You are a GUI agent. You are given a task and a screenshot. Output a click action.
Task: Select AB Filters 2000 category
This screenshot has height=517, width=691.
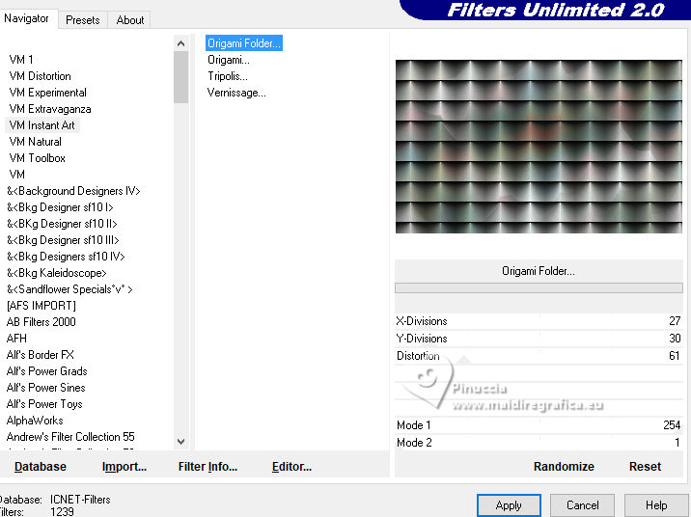coord(41,322)
